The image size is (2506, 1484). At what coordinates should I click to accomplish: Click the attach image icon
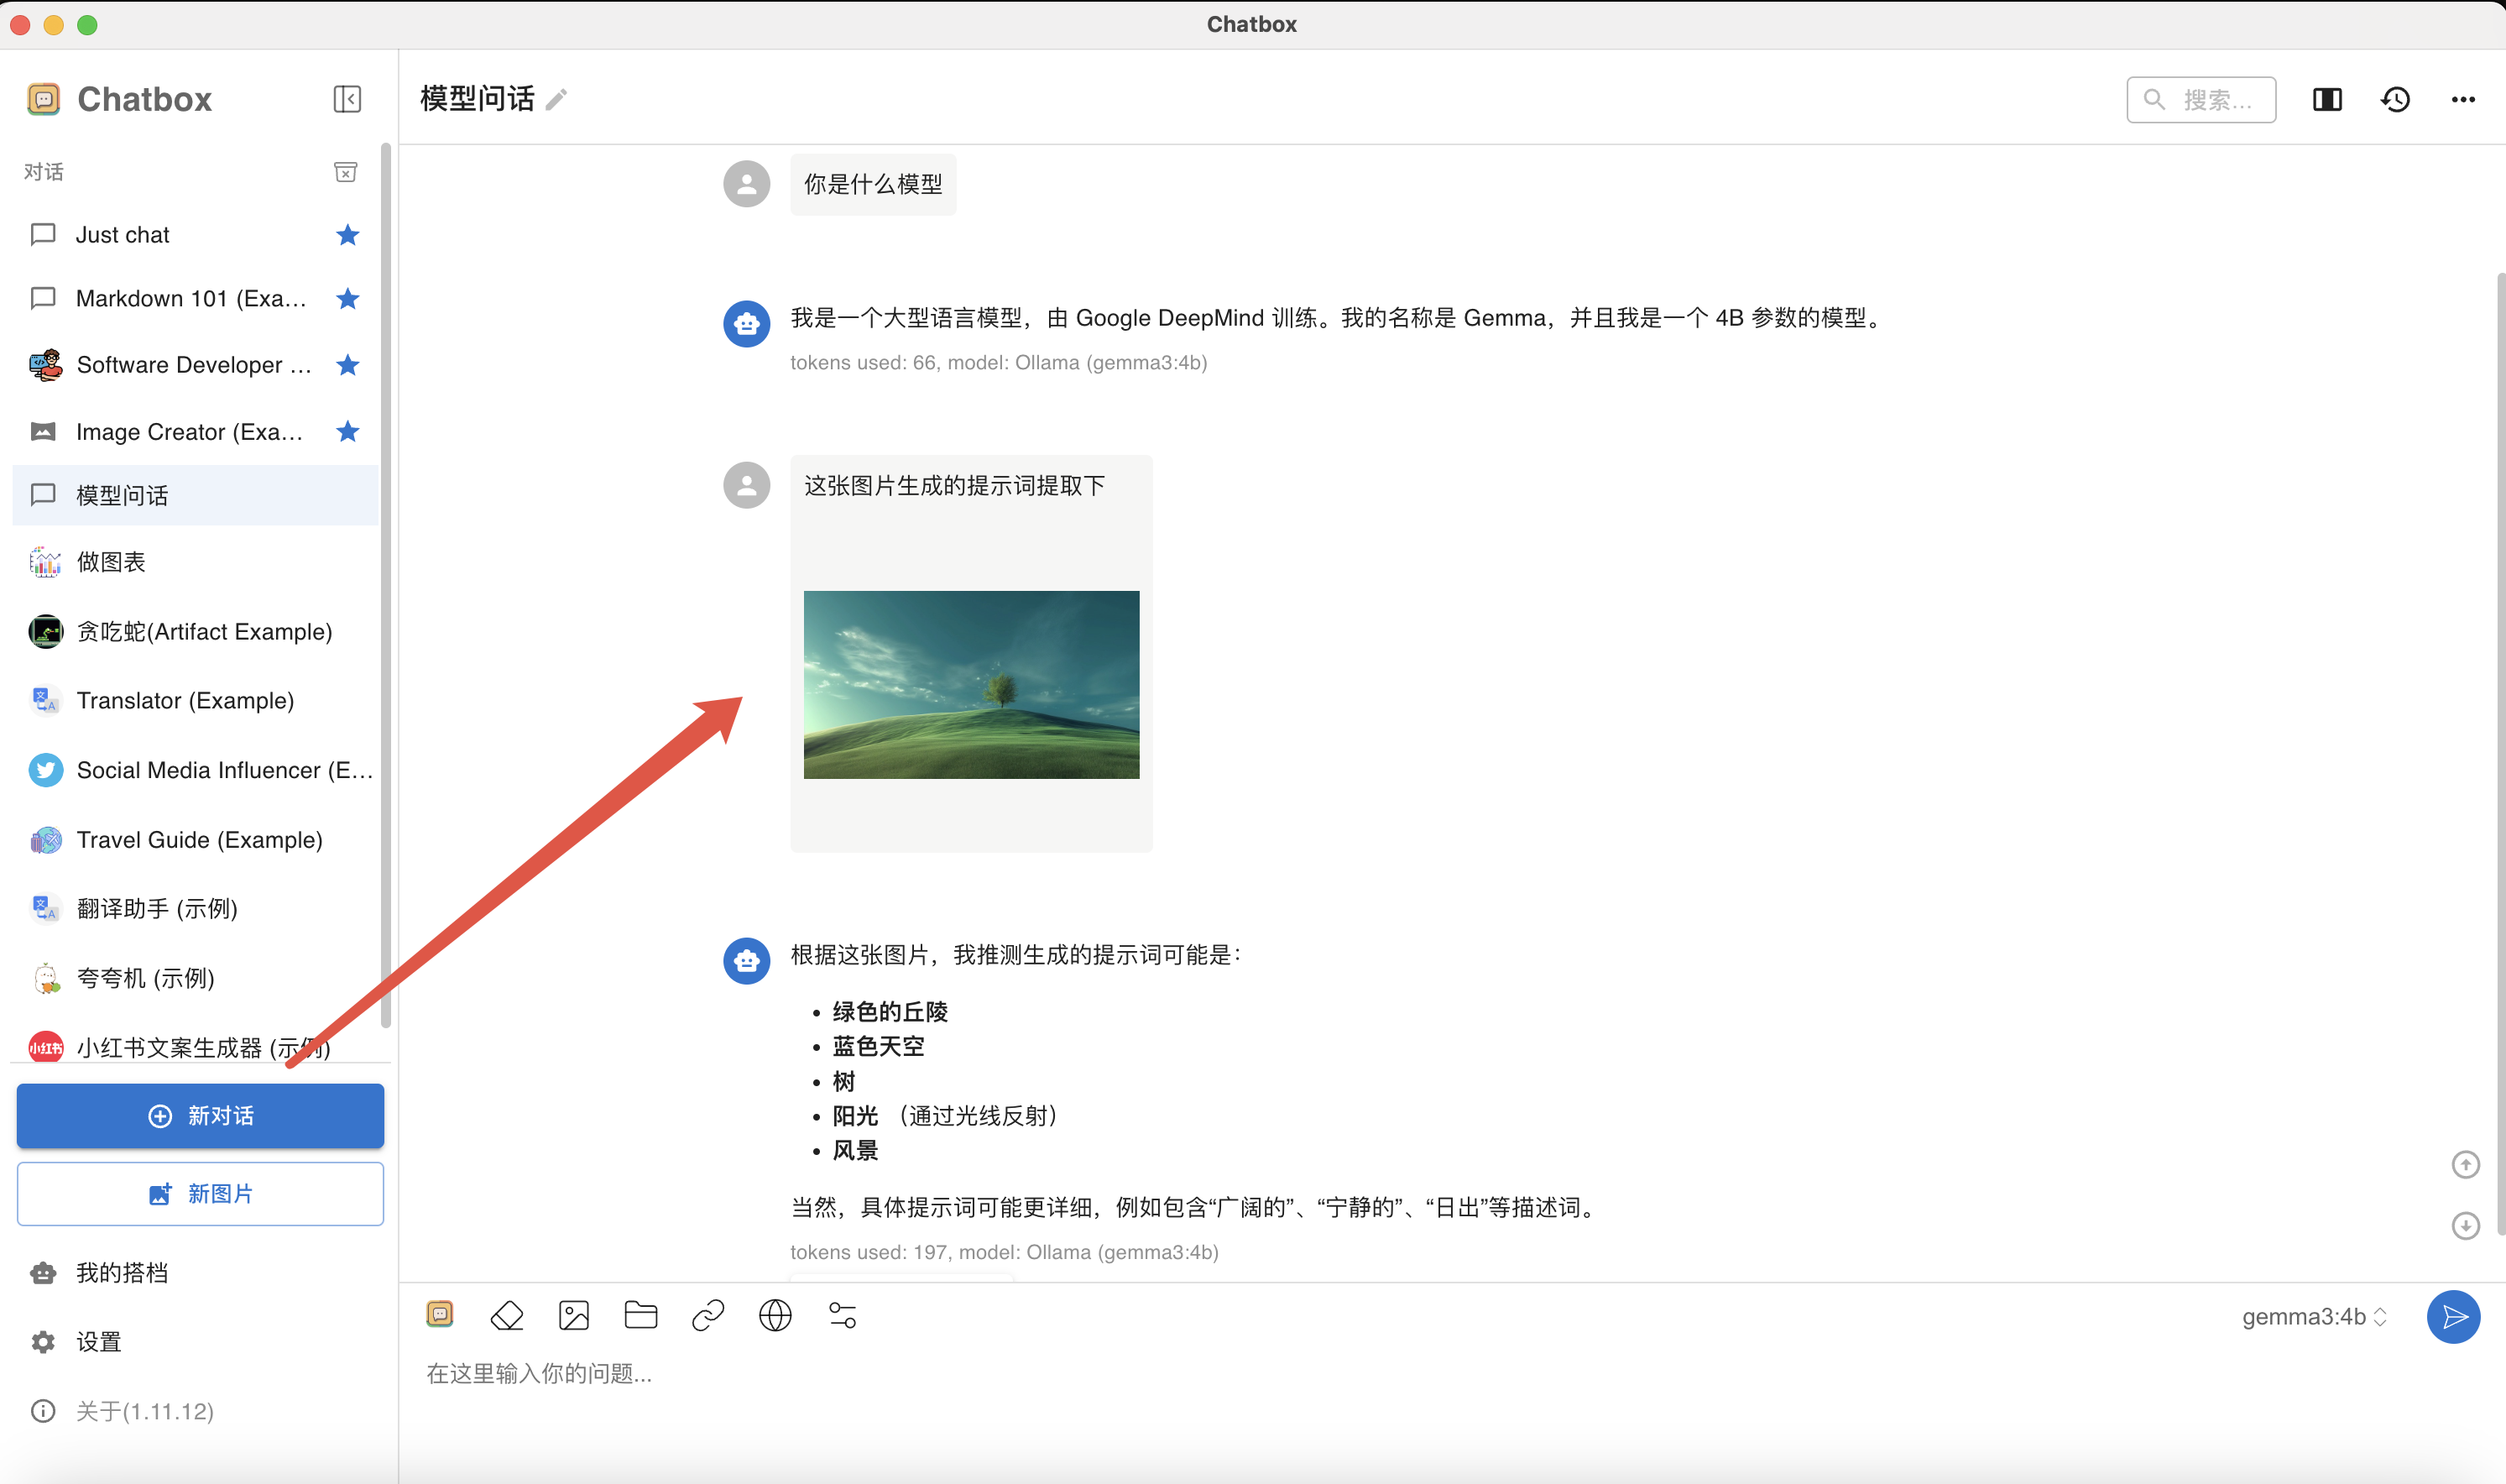pos(574,1316)
